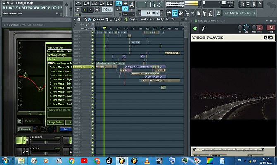Toggle mute on Track 10 DHOUADHI
The width and height of the screenshot is (277, 165).
click(93, 66)
